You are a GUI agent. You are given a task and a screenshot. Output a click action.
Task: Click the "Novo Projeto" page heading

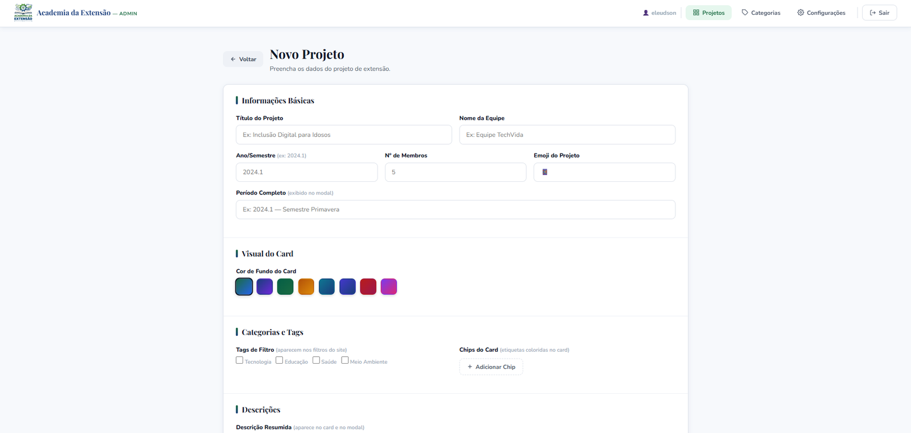[x=307, y=55]
